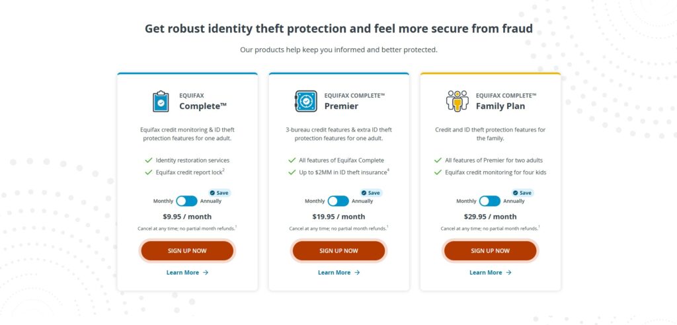Click the Family Plan people icon

[x=457, y=101]
